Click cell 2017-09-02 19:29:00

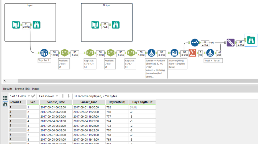click(x=89, y=112)
